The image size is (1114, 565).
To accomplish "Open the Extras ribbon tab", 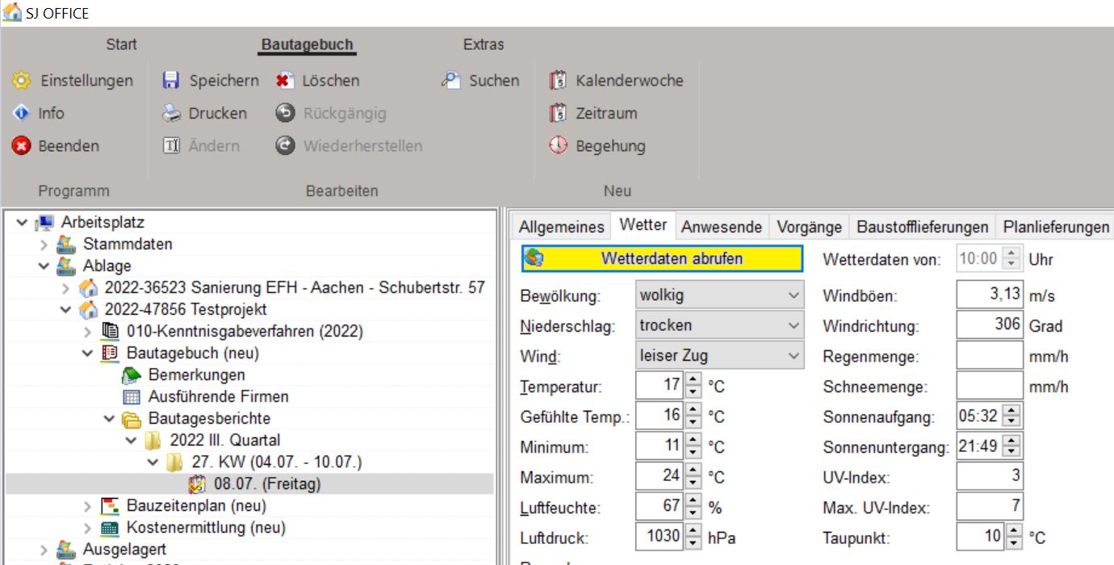I will click(483, 44).
